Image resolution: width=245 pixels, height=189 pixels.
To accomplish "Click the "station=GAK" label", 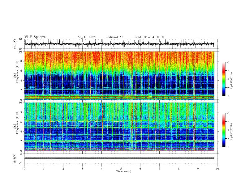I will coord(115,37).
